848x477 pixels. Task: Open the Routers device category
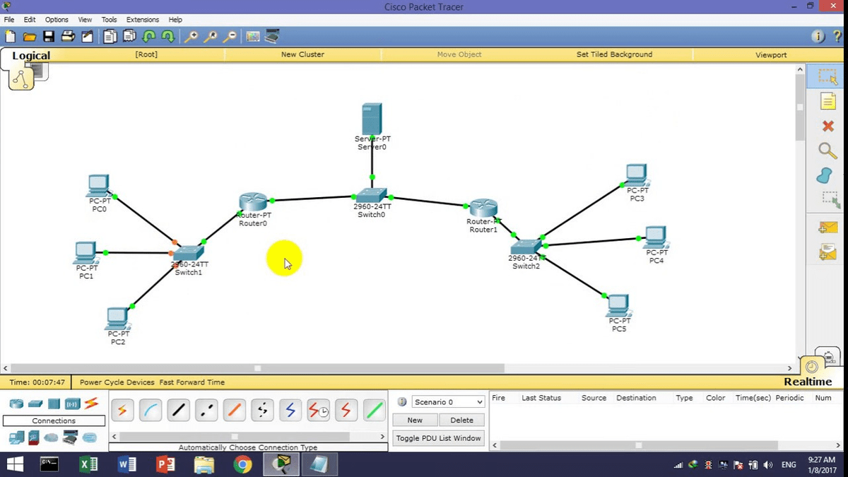tap(16, 404)
